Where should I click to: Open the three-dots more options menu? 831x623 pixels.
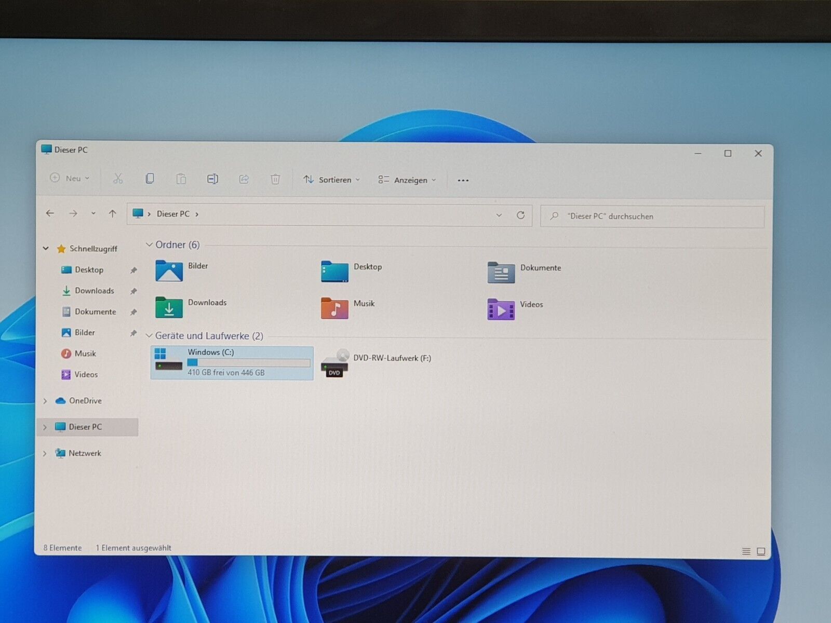(463, 180)
